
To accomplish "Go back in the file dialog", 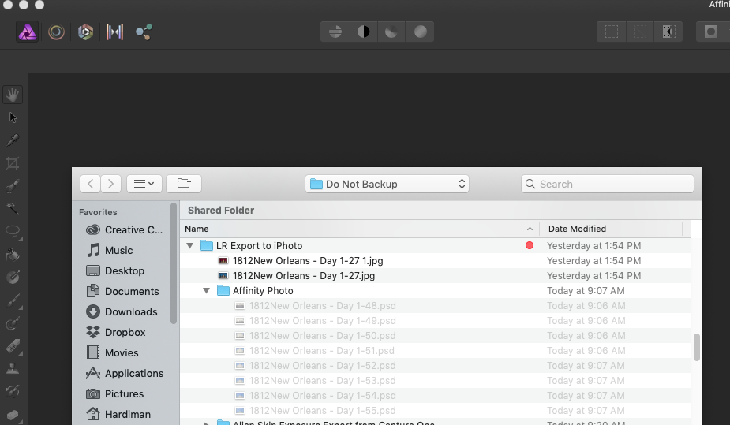I will (x=90, y=184).
